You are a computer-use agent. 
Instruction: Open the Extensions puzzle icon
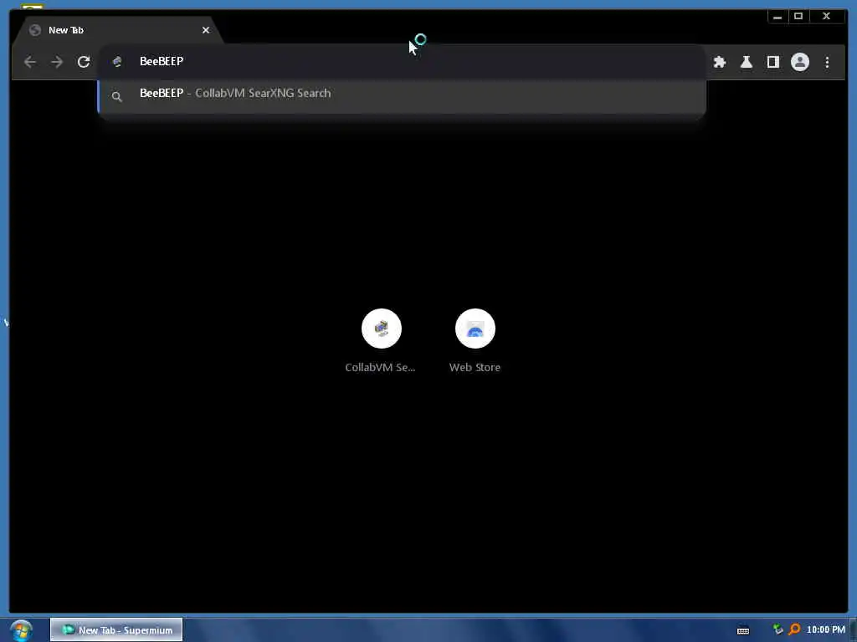pos(720,62)
